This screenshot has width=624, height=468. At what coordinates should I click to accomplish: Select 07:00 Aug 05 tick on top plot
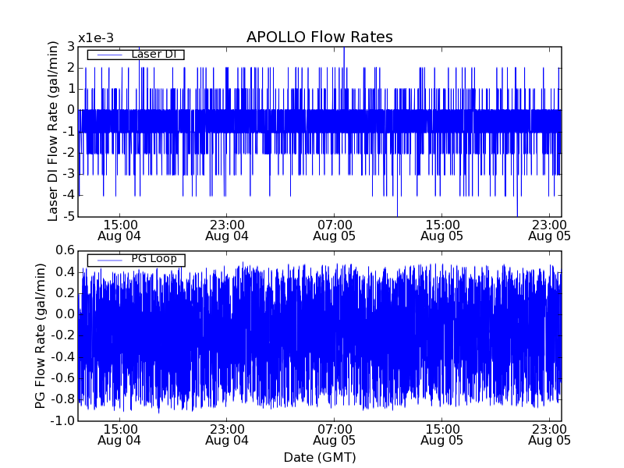click(335, 229)
